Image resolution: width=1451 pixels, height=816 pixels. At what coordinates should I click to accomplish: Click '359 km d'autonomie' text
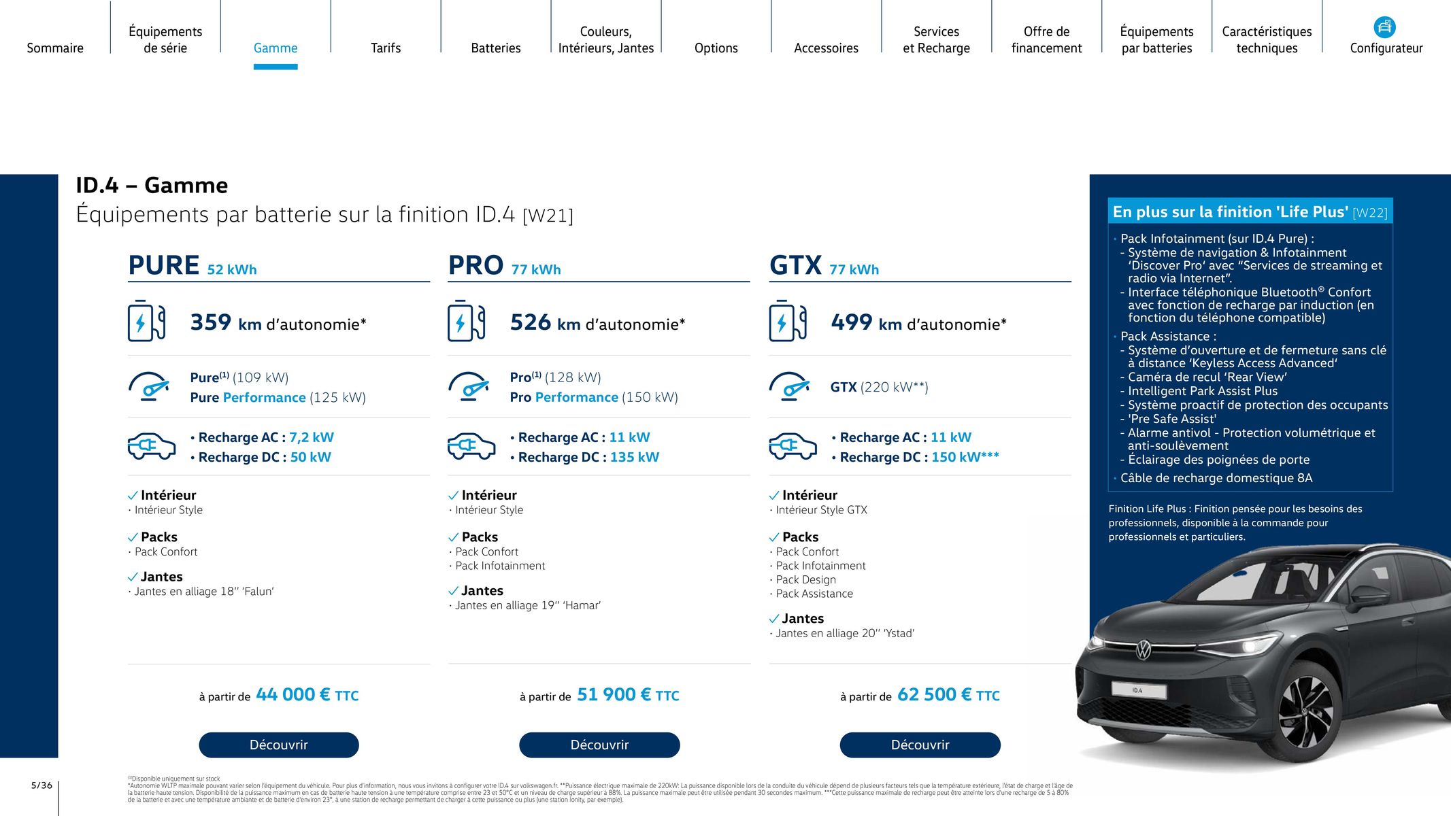278,322
